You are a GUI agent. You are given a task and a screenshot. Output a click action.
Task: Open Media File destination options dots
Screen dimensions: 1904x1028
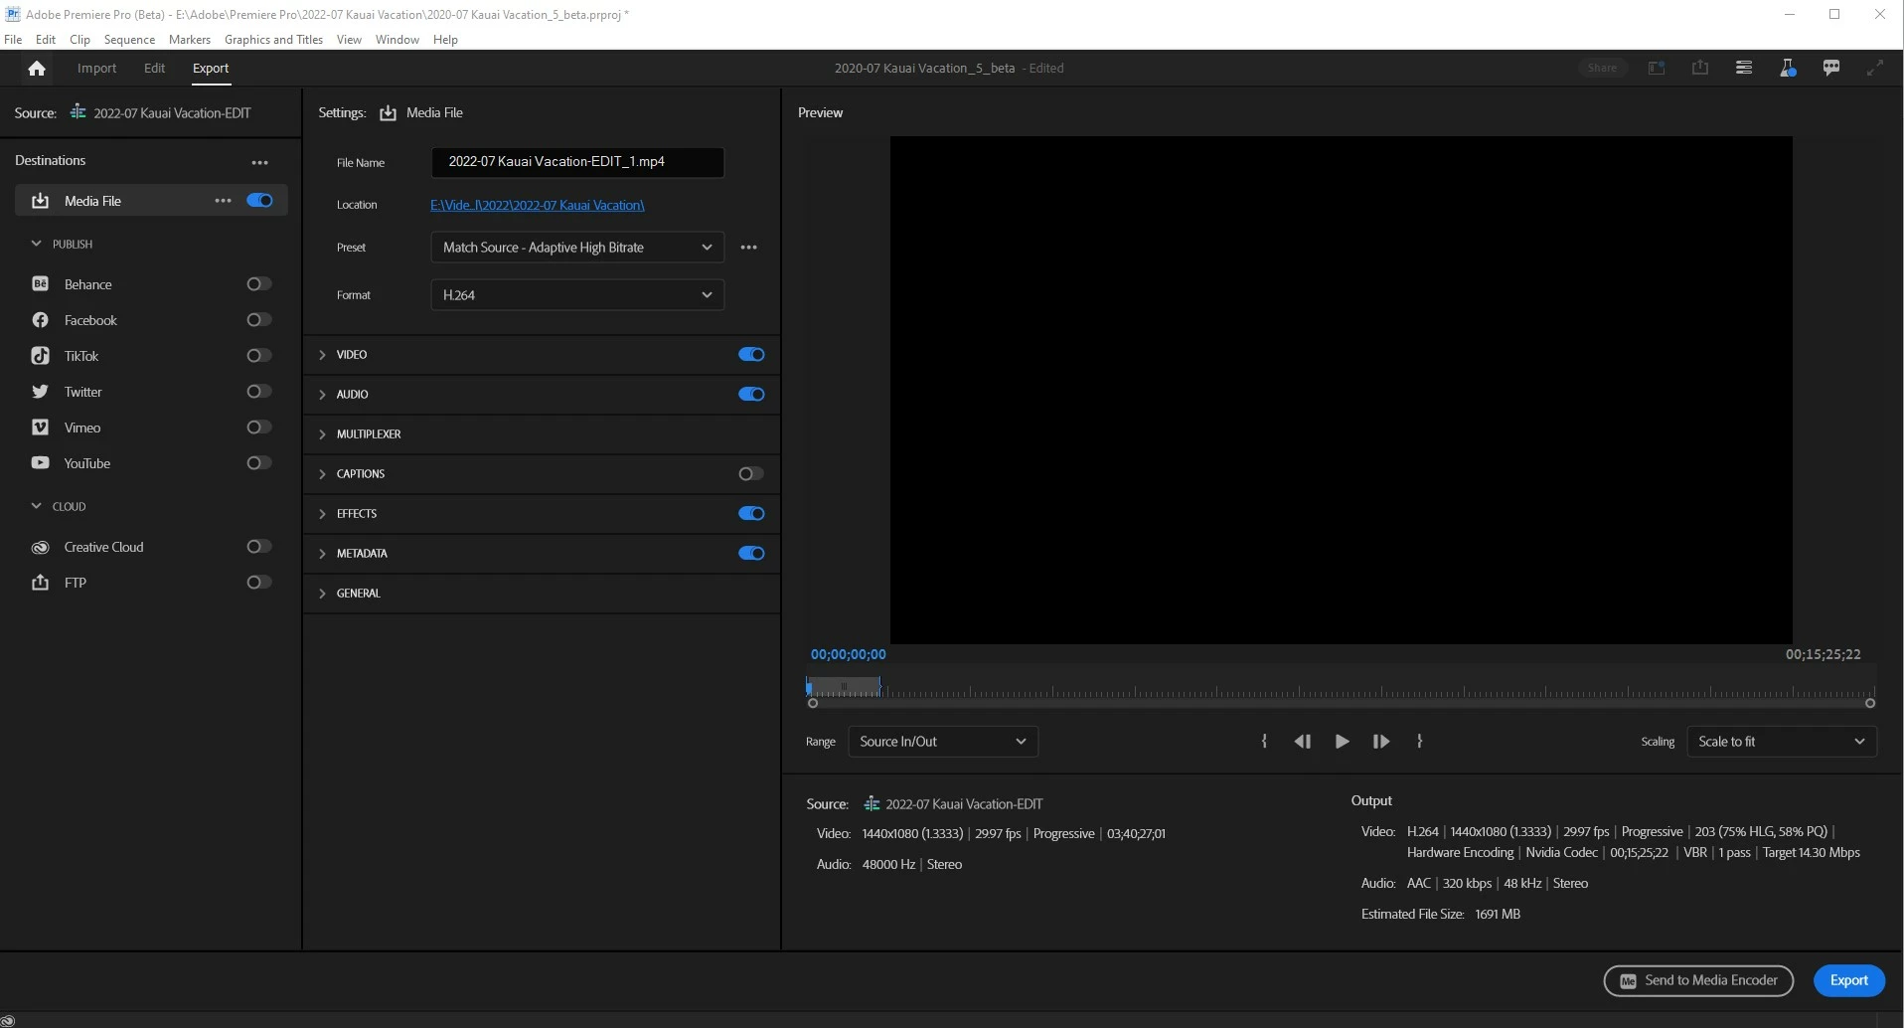point(223,201)
